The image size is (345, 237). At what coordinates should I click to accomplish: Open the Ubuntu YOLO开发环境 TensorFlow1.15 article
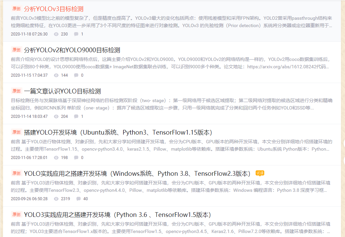tap(118, 133)
